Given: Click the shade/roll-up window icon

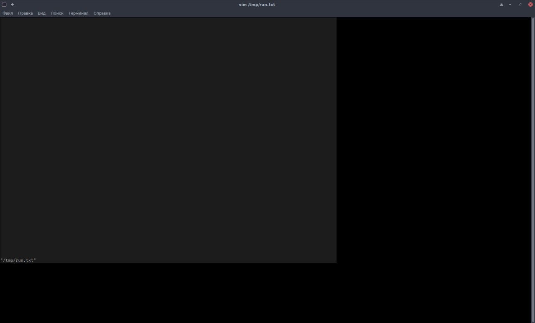Looking at the screenshot, I should pyautogui.click(x=502, y=5).
